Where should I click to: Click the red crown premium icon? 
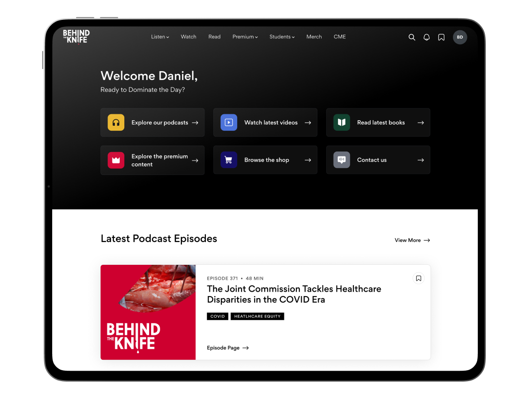(x=116, y=160)
